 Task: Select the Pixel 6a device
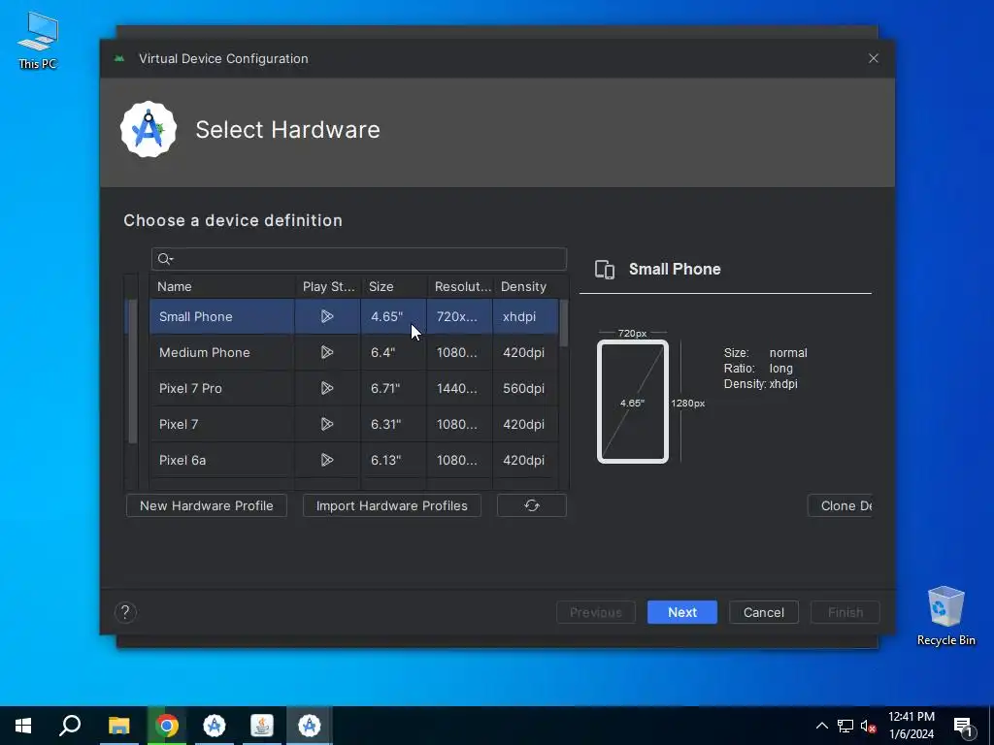pos(182,460)
